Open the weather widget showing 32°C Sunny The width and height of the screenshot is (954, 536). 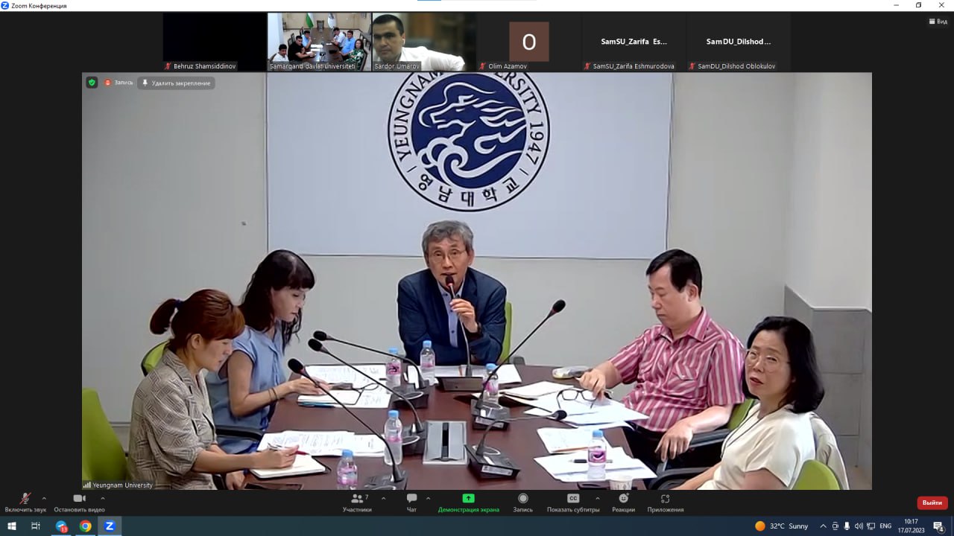point(781,526)
